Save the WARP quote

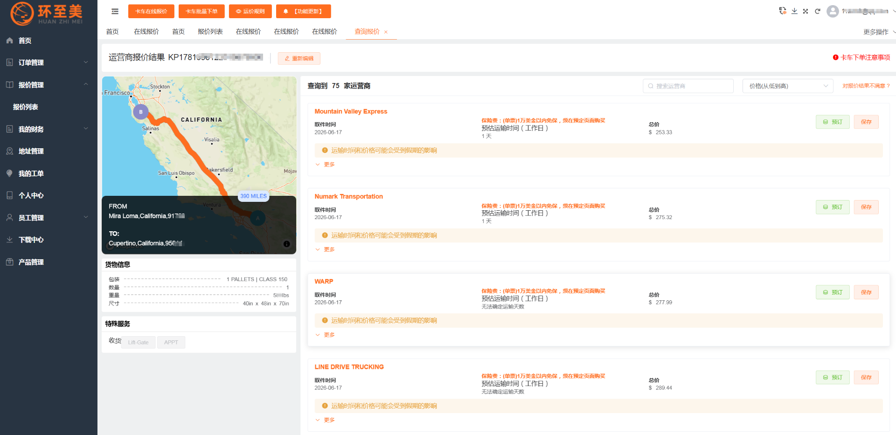pyautogui.click(x=866, y=292)
